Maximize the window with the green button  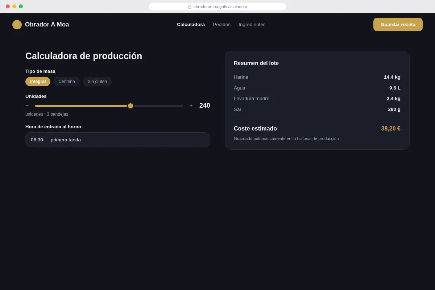(x=21, y=7)
